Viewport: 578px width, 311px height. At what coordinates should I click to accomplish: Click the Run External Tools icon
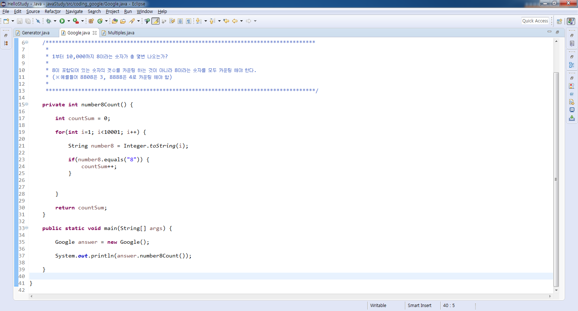(76, 21)
